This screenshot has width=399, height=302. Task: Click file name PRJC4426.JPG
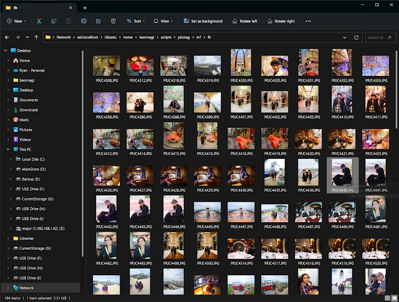tap(107, 191)
